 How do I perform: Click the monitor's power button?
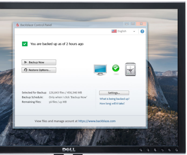(x=177, y=150)
